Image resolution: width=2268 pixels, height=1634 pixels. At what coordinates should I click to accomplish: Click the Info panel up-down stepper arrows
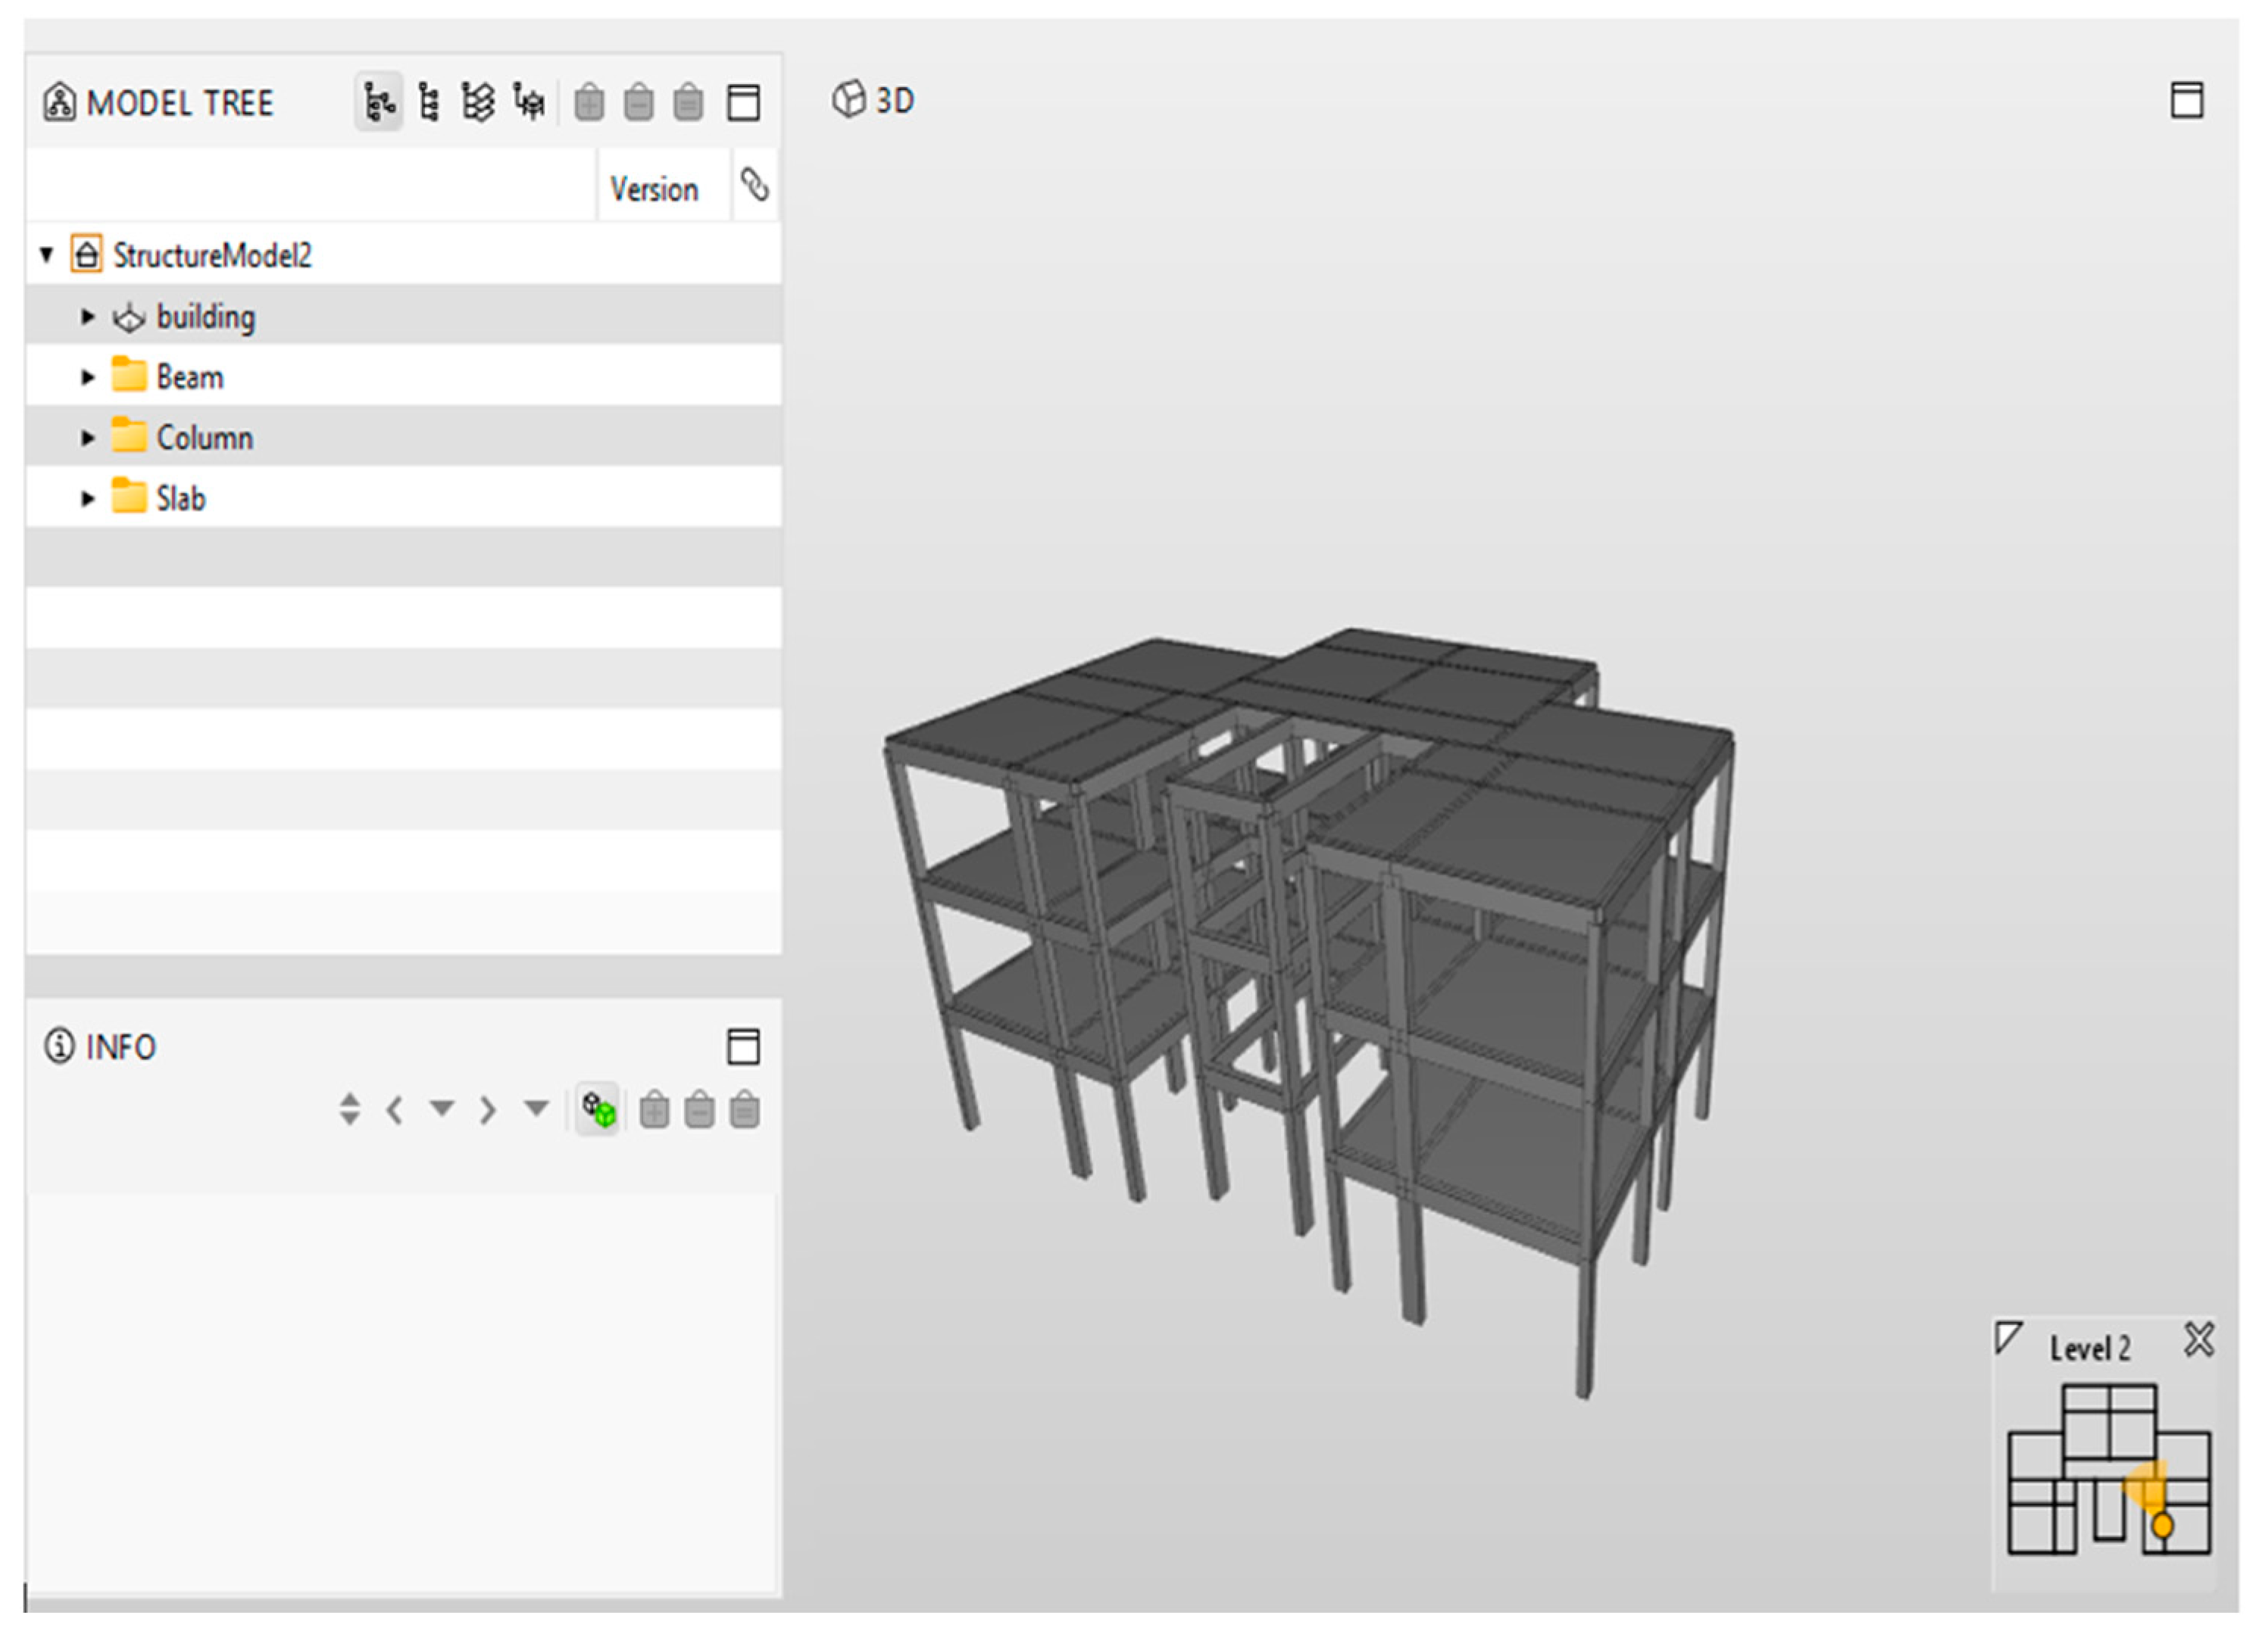click(349, 1109)
